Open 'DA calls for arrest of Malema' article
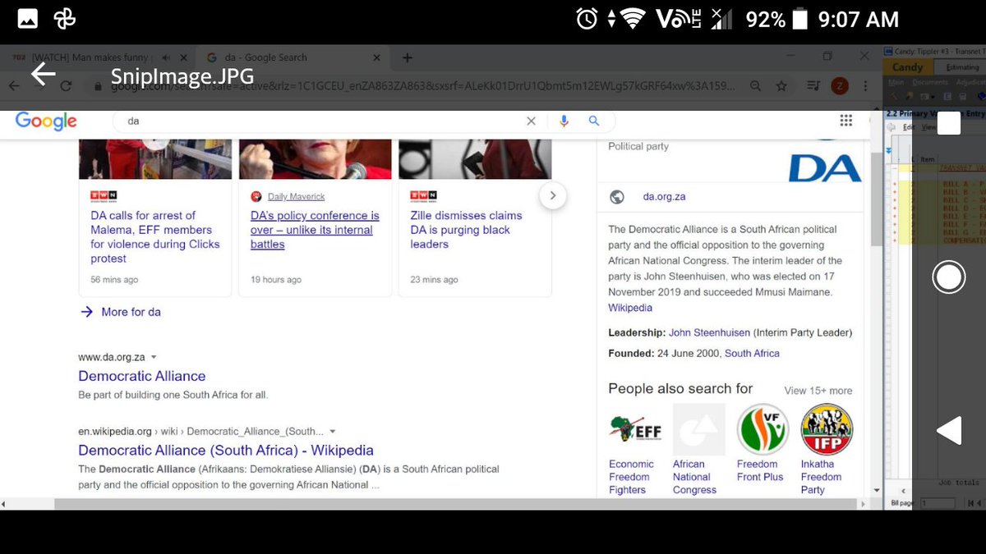Viewport: 986px width, 554px height. [x=155, y=237]
